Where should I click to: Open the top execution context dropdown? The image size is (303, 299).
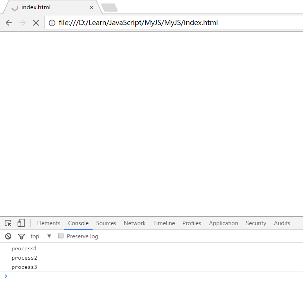pos(41,236)
